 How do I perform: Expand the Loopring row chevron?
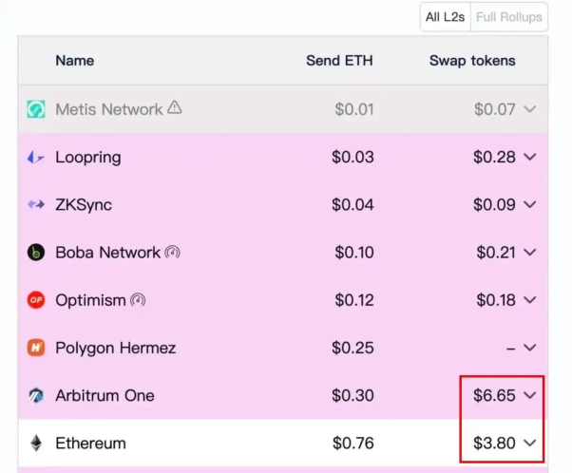tap(530, 158)
